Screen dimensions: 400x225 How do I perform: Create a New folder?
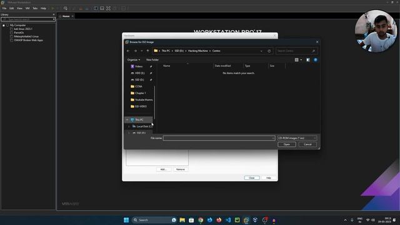click(152, 60)
